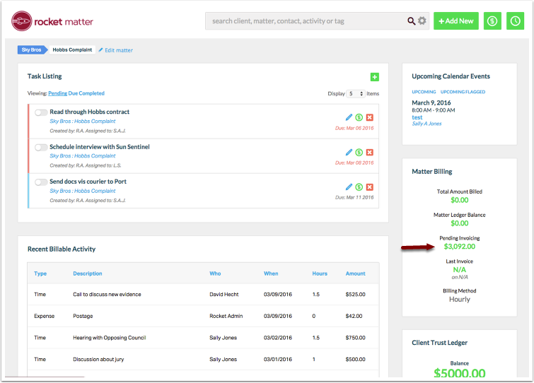Sort billable activity by Hours column
Viewport: 534px width, 383px height.
point(320,273)
